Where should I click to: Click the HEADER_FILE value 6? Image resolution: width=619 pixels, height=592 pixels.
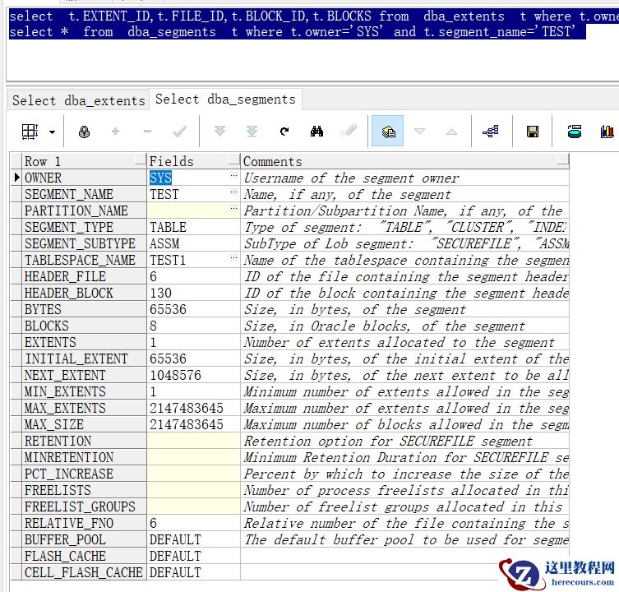[x=154, y=276]
